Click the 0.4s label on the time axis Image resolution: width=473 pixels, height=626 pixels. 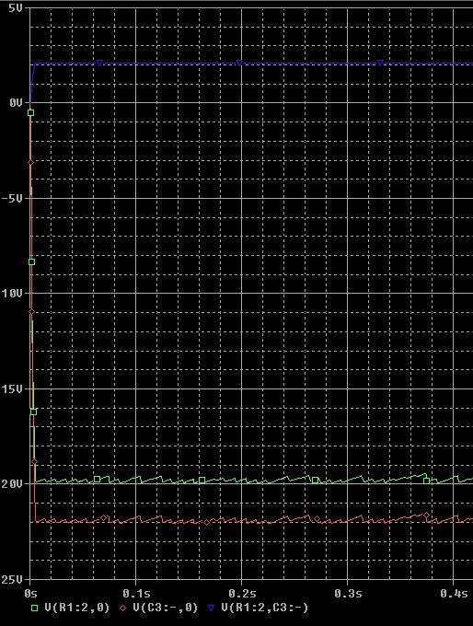pyautogui.click(x=454, y=593)
